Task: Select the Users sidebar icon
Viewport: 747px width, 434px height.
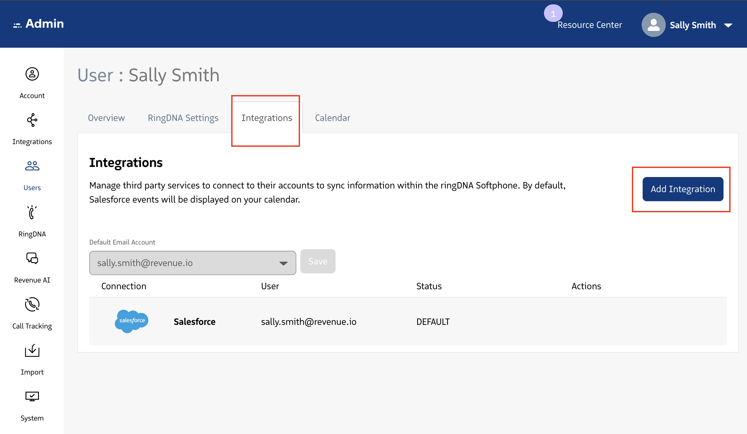Action: (x=32, y=166)
